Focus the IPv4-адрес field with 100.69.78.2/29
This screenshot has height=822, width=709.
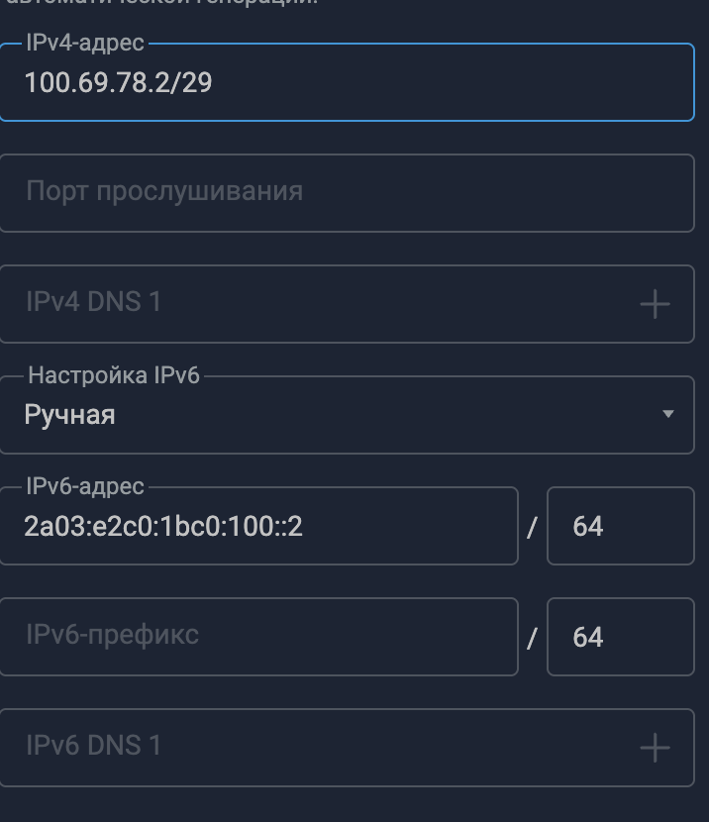[347, 82]
